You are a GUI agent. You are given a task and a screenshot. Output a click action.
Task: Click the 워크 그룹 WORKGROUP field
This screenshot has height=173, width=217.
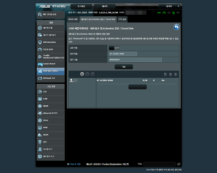coord(135,60)
